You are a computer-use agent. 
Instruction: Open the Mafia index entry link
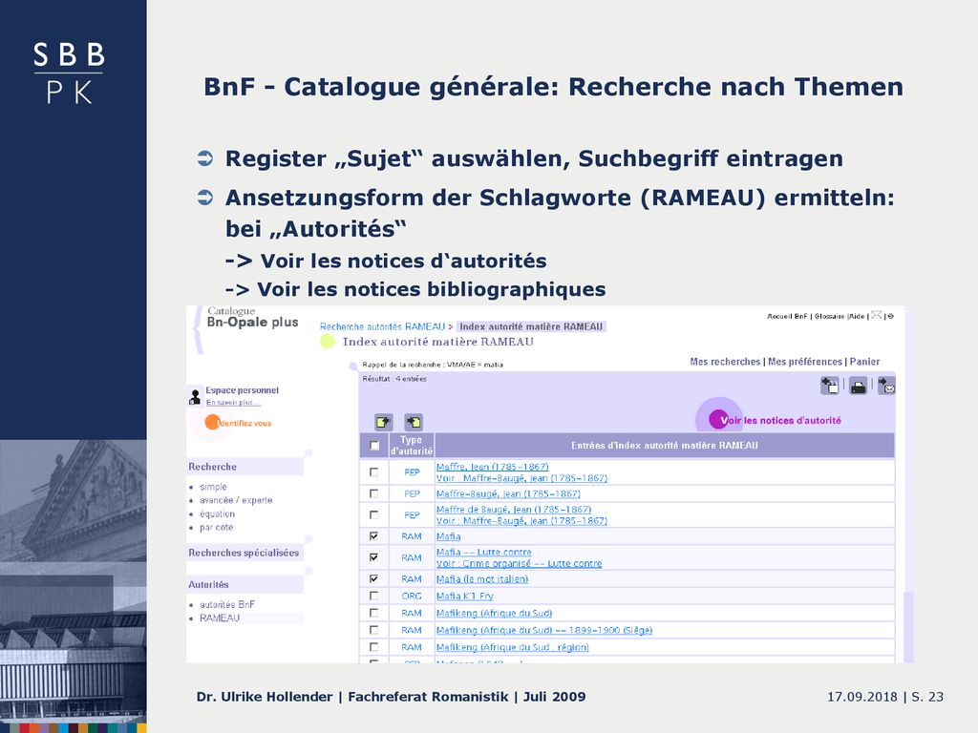449,536
